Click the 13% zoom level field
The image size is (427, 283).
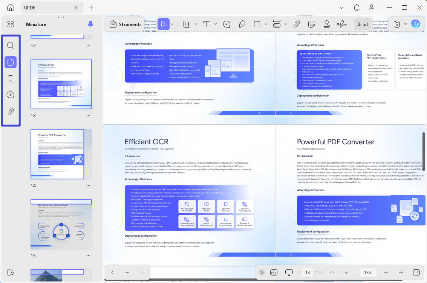tap(368, 272)
